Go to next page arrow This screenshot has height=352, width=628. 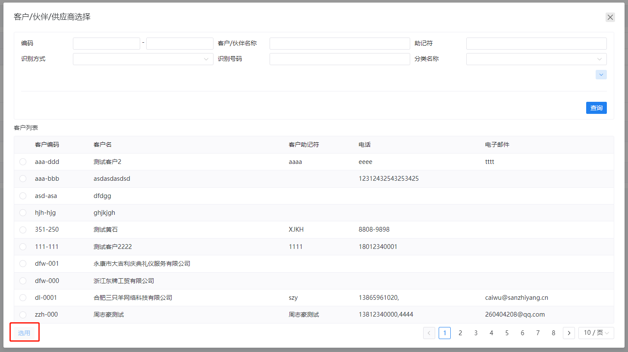569,333
